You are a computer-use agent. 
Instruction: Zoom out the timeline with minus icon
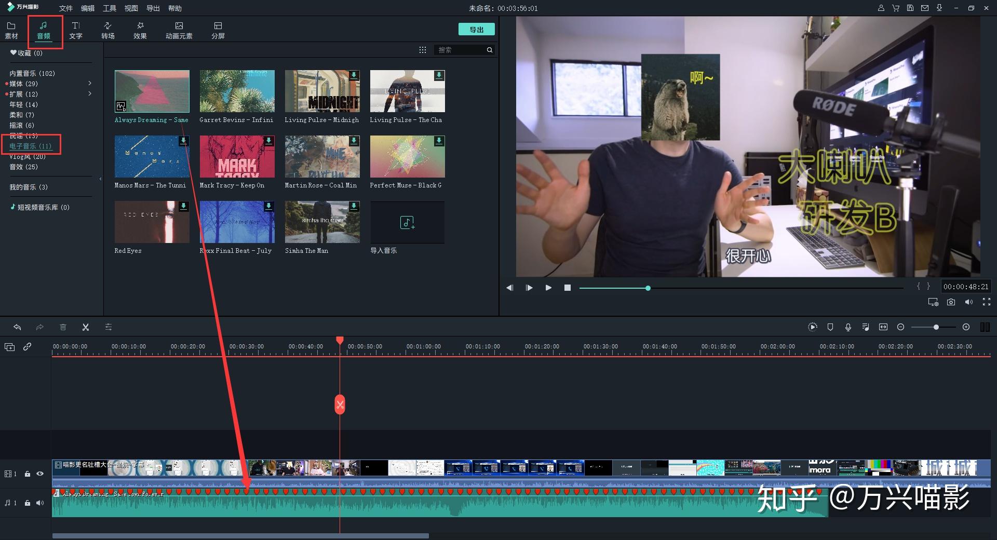pos(901,327)
